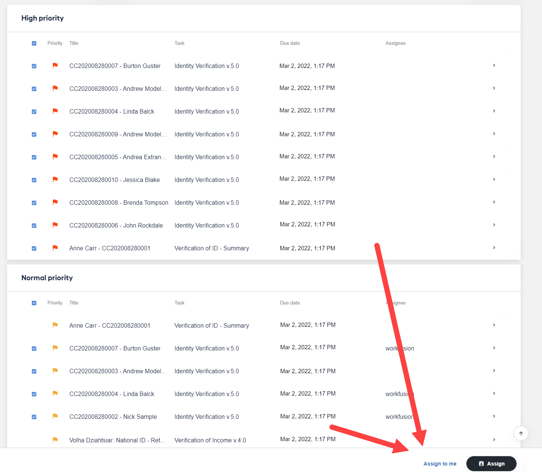Image resolution: width=542 pixels, height=476 pixels.
Task: Click Task column header in Normal priority table
Action: point(179,303)
